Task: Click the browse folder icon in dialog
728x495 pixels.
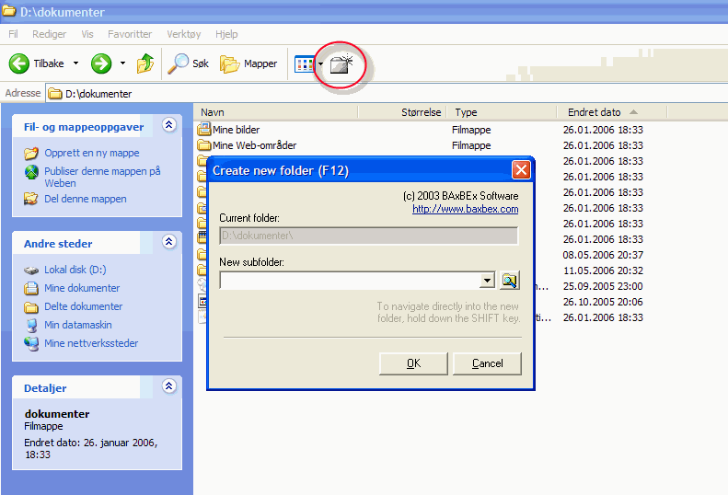Action: [x=509, y=281]
